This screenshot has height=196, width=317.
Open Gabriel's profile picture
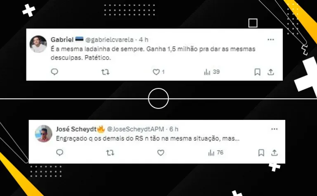coord(38,44)
